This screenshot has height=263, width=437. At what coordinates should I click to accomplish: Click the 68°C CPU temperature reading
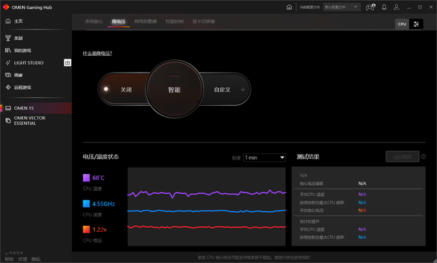coord(98,178)
